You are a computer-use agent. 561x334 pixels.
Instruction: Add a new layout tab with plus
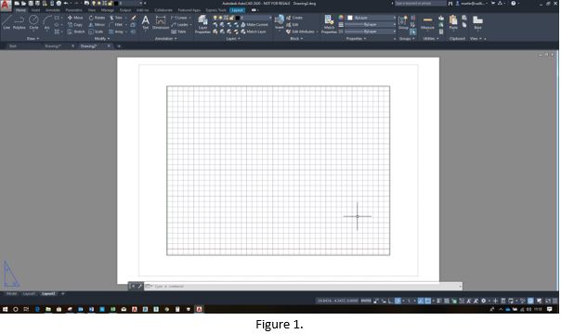[63, 293]
